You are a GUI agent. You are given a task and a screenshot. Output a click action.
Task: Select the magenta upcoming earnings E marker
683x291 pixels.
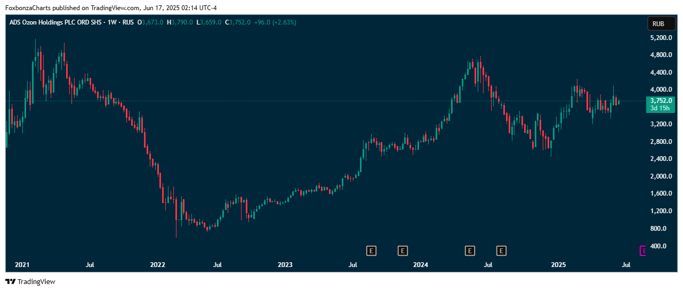(x=643, y=250)
